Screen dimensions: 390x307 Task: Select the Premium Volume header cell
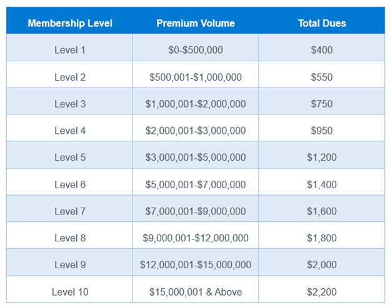coord(196,23)
